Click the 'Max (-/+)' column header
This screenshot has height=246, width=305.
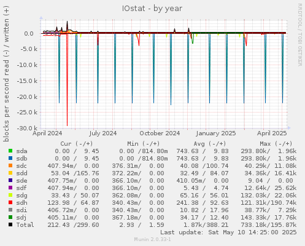click(276, 144)
